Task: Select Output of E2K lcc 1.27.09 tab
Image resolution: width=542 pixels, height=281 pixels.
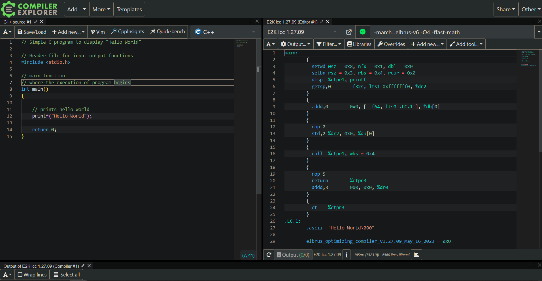Action: (41, 266)
